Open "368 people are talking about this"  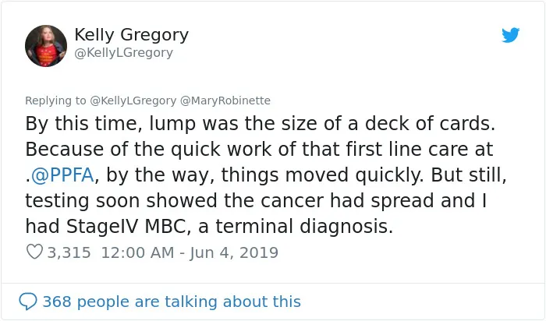point(172,302)
